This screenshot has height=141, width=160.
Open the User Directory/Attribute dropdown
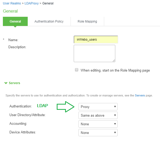(98, 115)
